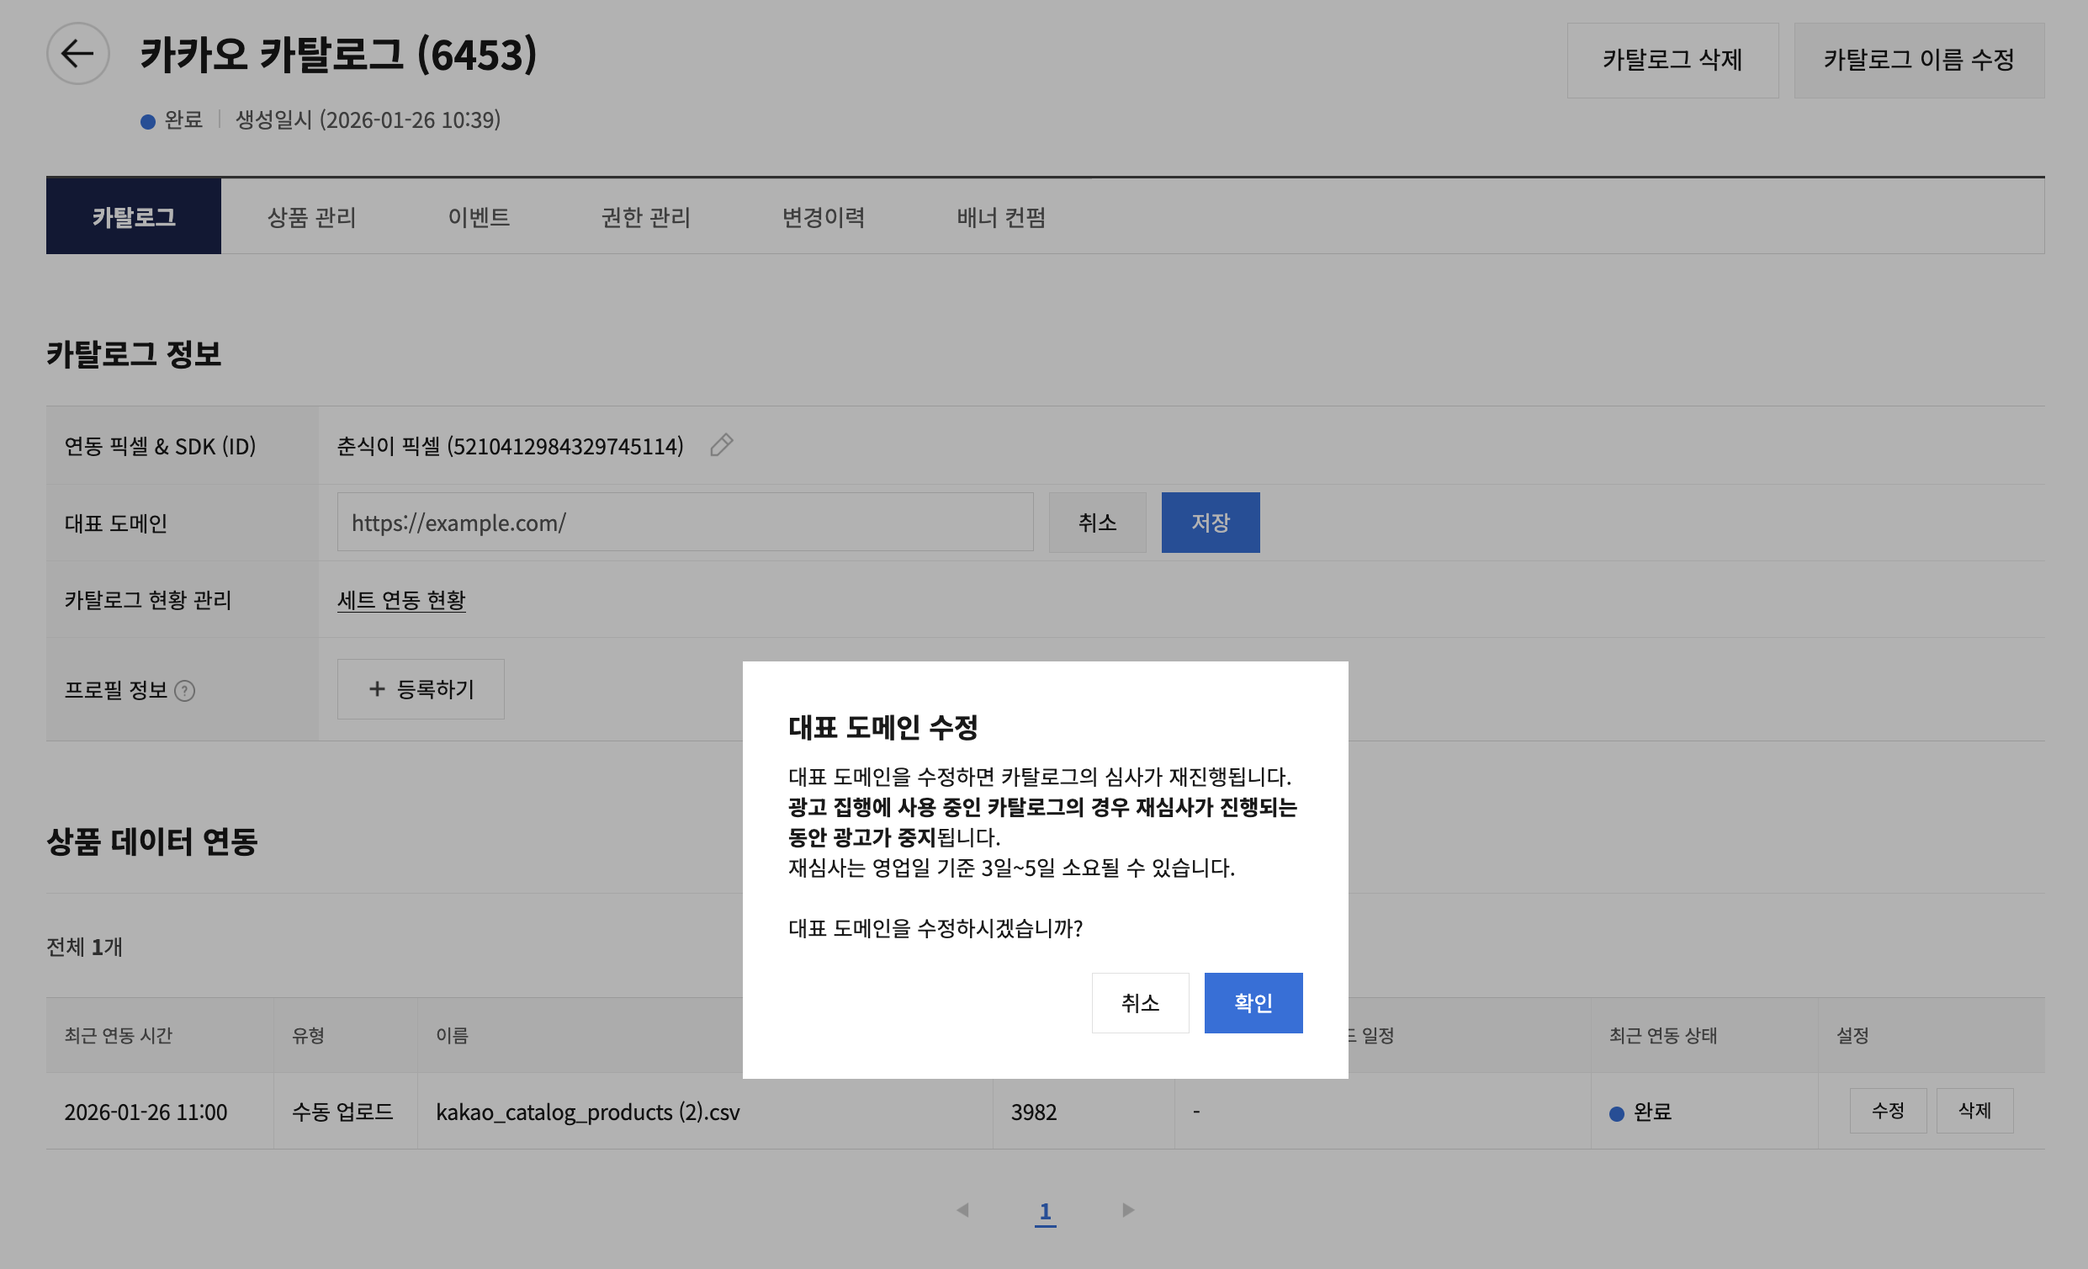This screenshot has width=2088, height=1269.
Task: Open the 배너 컨펌 tab
Action: tap(1001, 217)
